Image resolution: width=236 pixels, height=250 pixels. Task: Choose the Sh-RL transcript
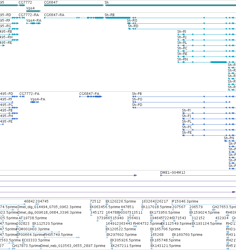click(182, 43)
